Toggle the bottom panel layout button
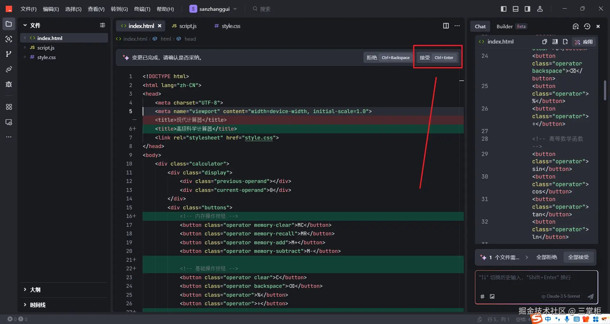Image resolution: width=610 pixels, height=324 pixels. tap(515, 9)
